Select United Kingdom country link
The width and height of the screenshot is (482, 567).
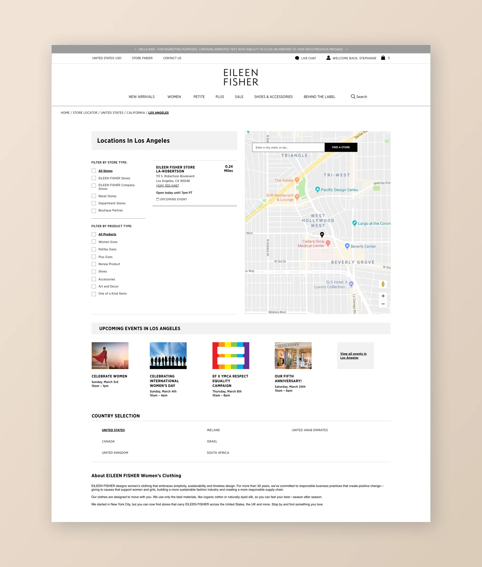[115, 453]
